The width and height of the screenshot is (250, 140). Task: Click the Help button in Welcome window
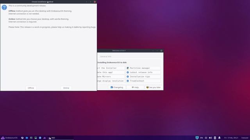click(x=135, y=87)
